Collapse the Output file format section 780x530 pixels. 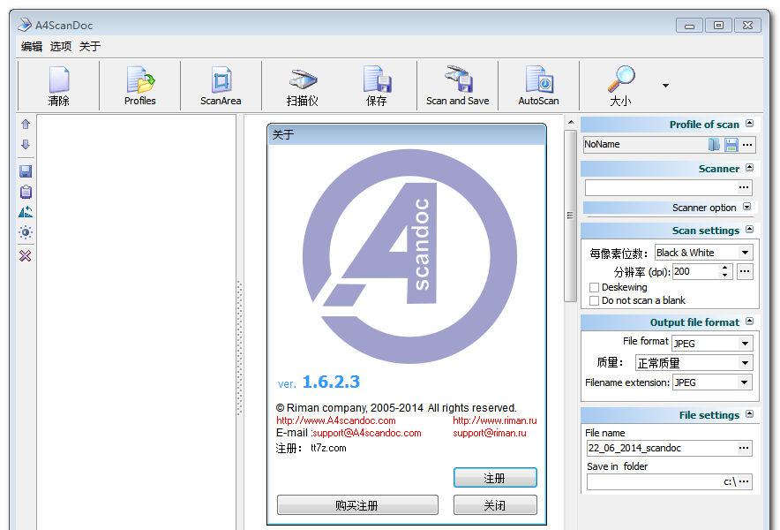pyautogui.click(x=750, y=322)
